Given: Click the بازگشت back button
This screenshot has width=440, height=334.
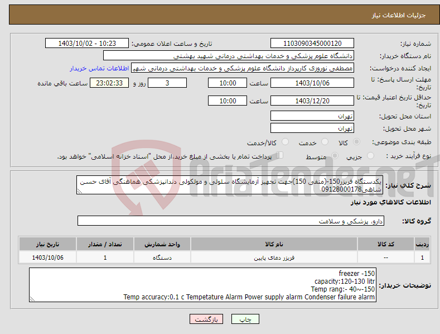Looking at the screenshot, I should (x=206, y=319).
